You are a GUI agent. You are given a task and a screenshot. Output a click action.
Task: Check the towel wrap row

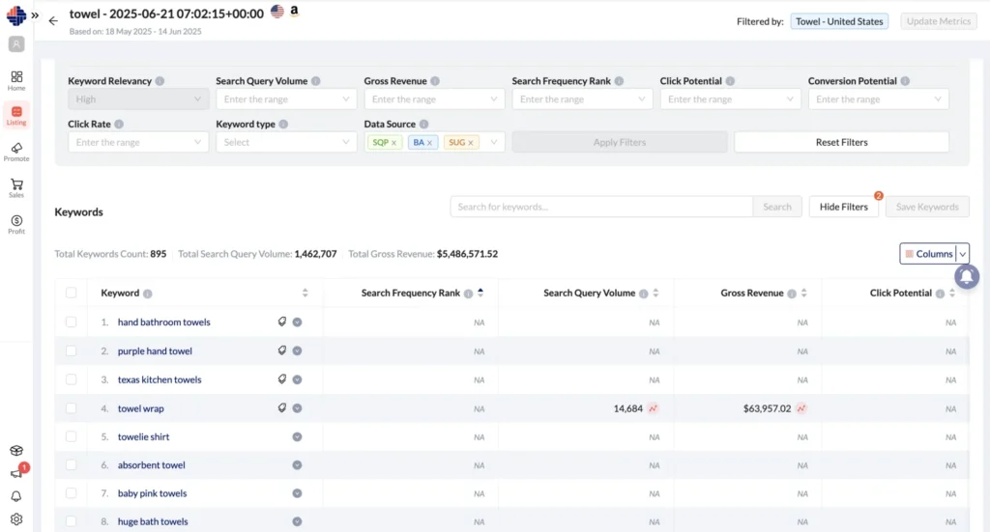tap(71, 408)
